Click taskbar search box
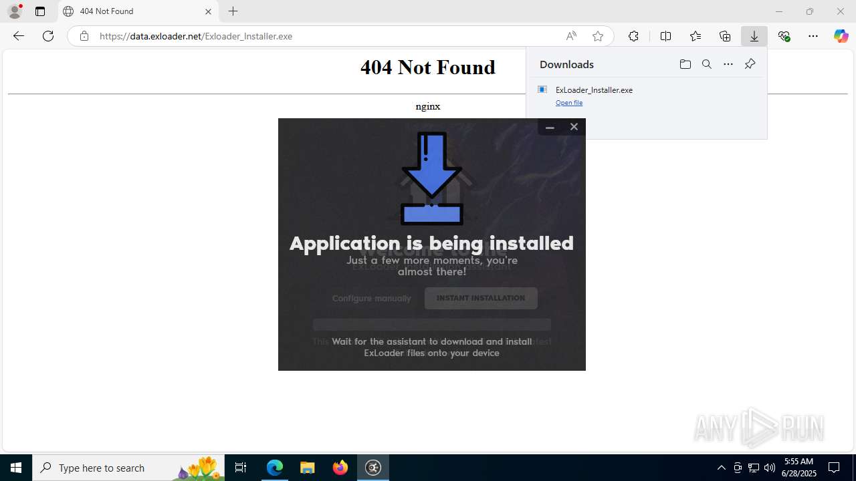Image resolution: width=856 pixels, height=481 pixels. click(128, 468)
